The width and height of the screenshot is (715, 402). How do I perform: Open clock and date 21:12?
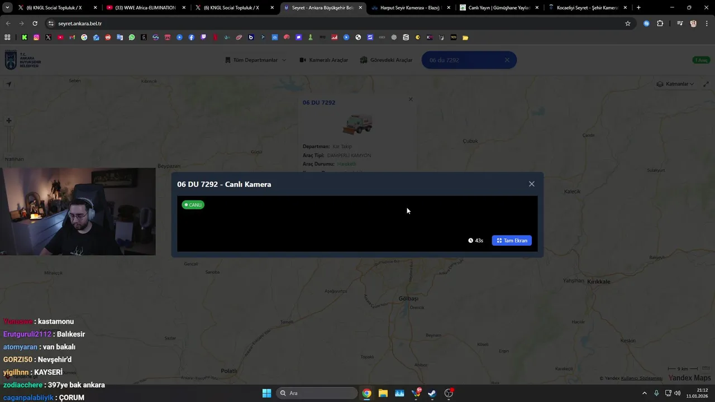(x=697, y=393)
